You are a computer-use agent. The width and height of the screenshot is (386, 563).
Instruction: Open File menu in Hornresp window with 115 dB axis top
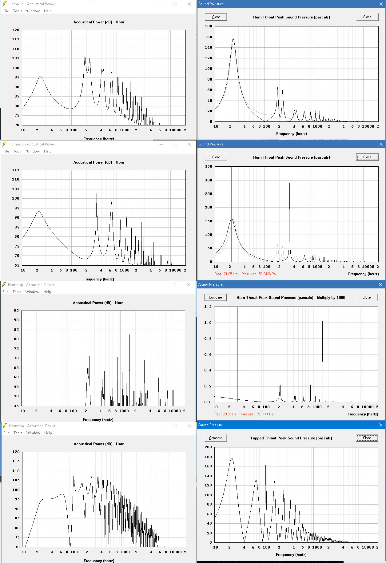[6, 151]
